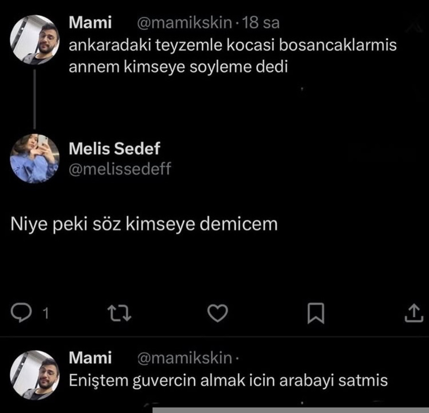Open Mami's avatar on the top tweet

35,40
